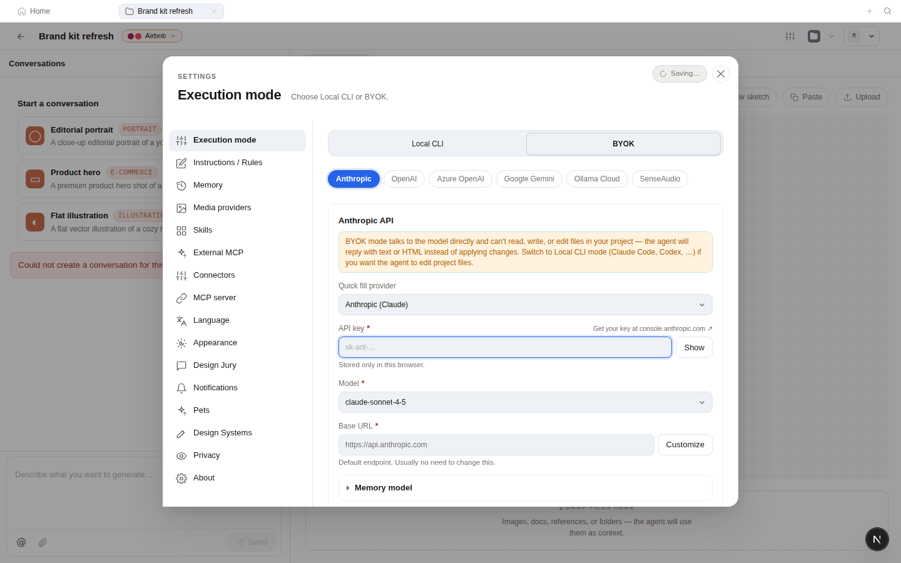901x563 pixels.
Task: Open Media providers section
Action: 237,208
